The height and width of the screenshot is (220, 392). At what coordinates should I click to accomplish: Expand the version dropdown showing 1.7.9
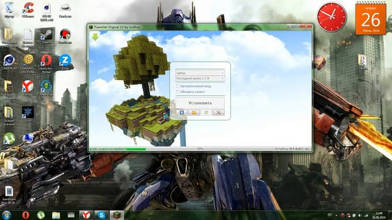[x=200, y=78]
